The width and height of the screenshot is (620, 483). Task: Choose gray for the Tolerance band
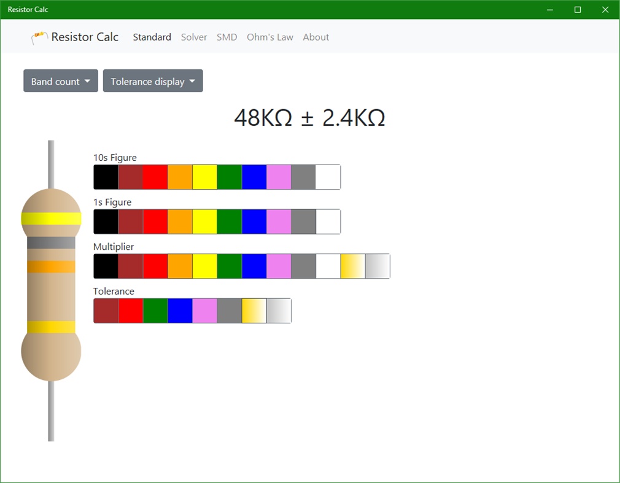point(229,311)
